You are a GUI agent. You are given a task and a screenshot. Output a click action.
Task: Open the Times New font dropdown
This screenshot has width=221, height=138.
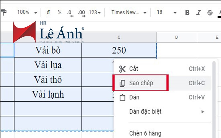[x=129, y=12]
